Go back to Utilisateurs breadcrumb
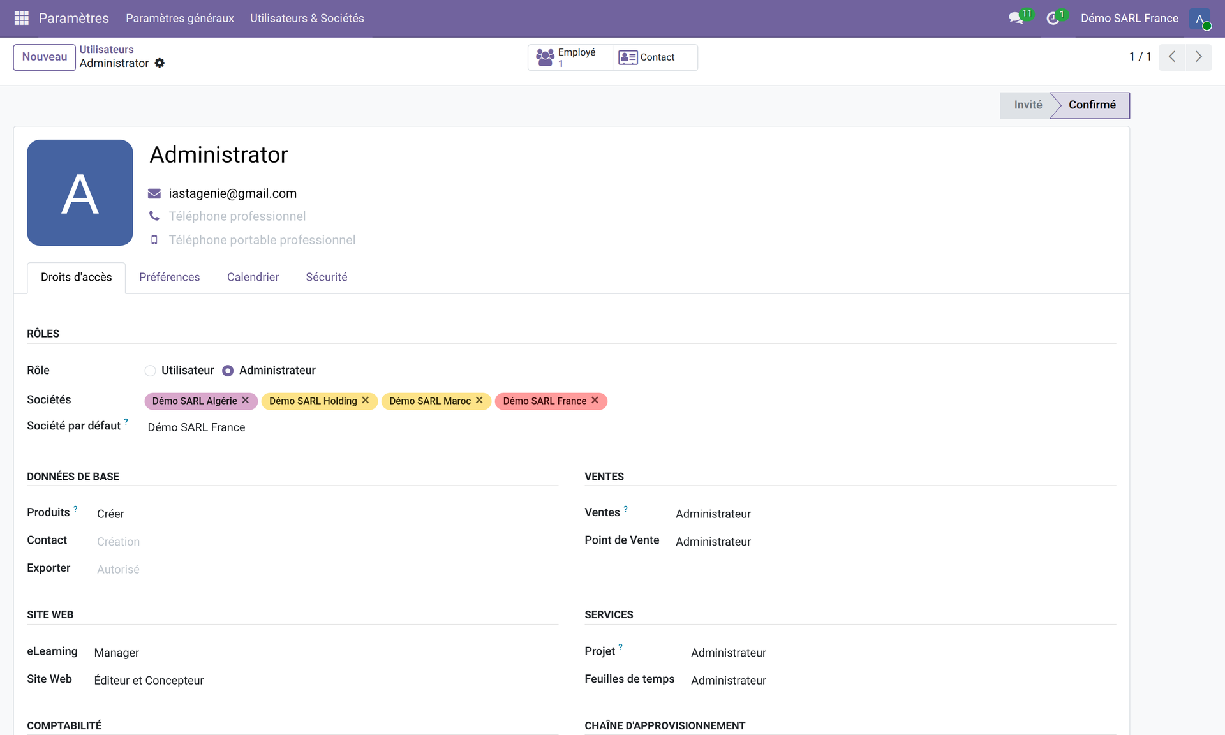1225x735 pixels. coord(107,50)
